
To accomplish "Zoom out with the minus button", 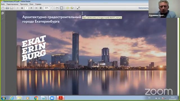I will 36,8.
